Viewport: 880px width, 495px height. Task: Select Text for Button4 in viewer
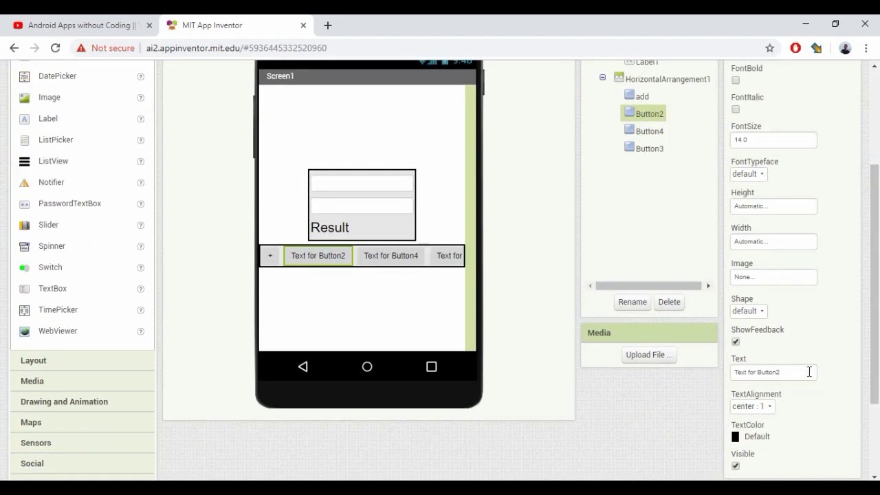point(391,256)
